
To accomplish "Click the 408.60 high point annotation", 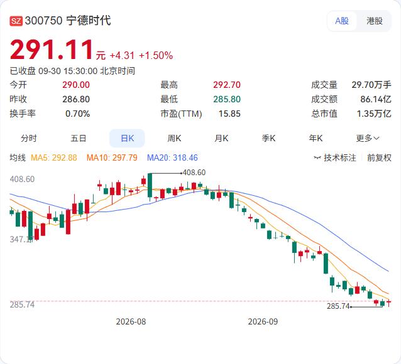I will 194,173.
